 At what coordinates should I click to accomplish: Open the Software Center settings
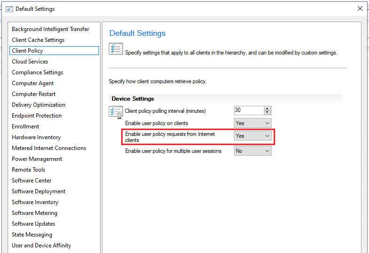[32, 181]
